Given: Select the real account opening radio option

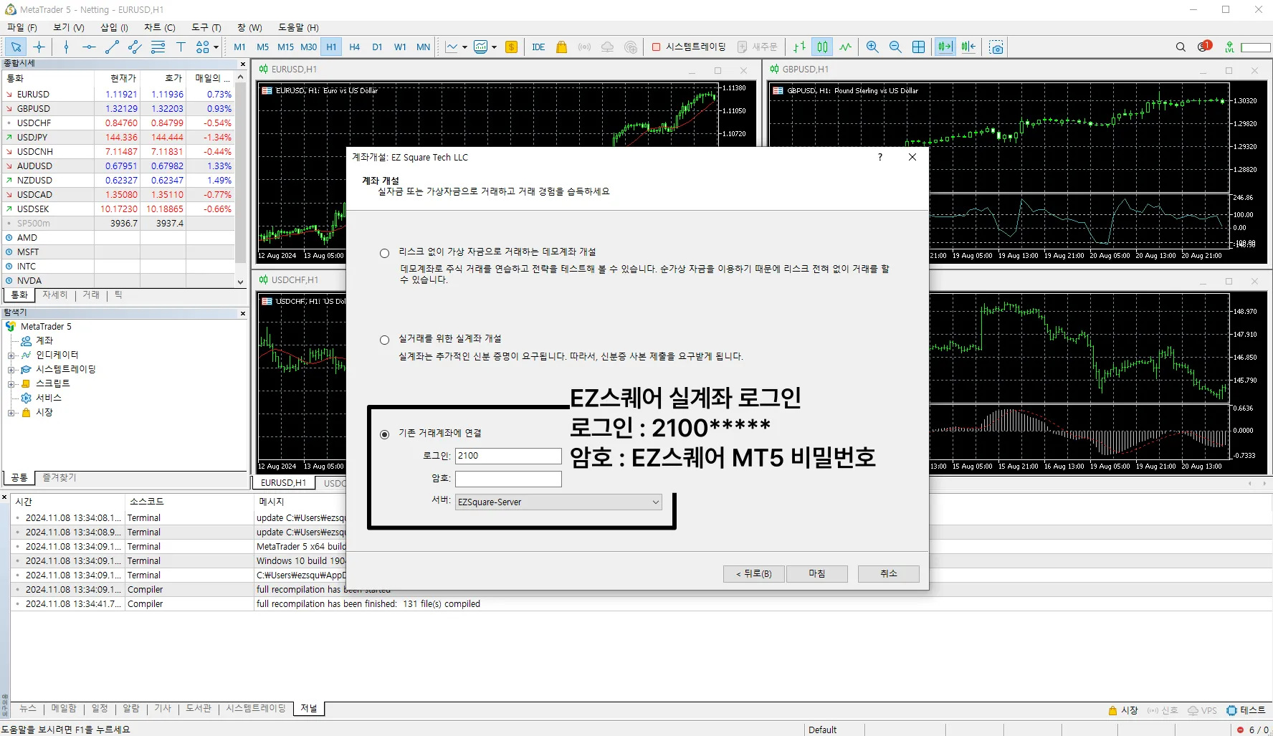Looking at the screenshot, I should click(x=385, y=340).
